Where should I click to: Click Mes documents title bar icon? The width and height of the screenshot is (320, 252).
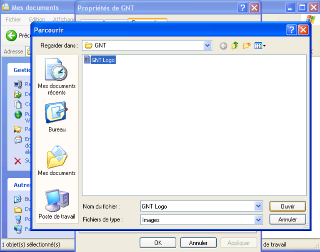click(x=6, y=7)
